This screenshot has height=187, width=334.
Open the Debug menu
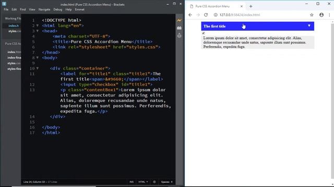pos(58,9)
